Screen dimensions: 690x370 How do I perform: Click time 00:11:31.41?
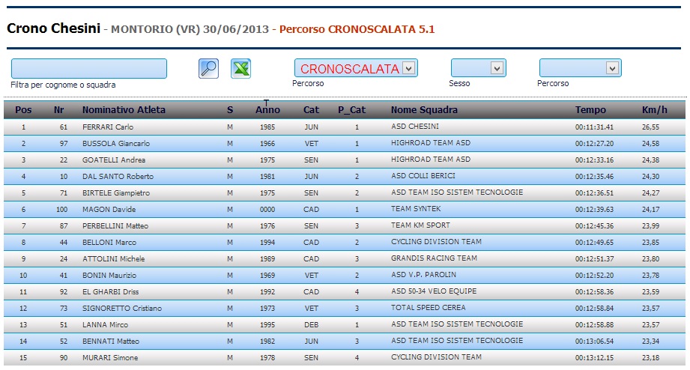594,127
